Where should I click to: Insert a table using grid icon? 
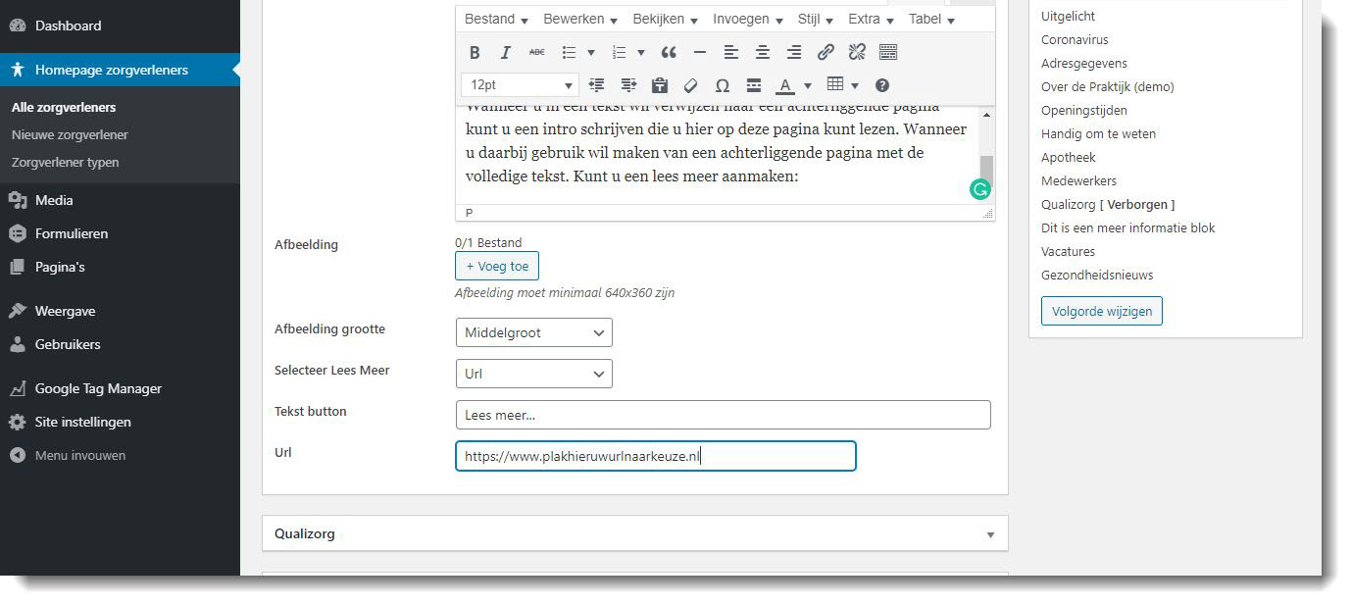click(x=835, y=85)
